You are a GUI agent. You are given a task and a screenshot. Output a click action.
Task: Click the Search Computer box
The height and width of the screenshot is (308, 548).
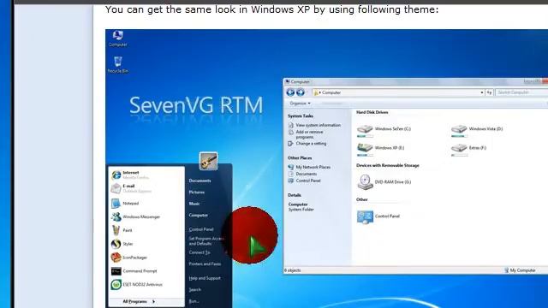click(521, 92)
